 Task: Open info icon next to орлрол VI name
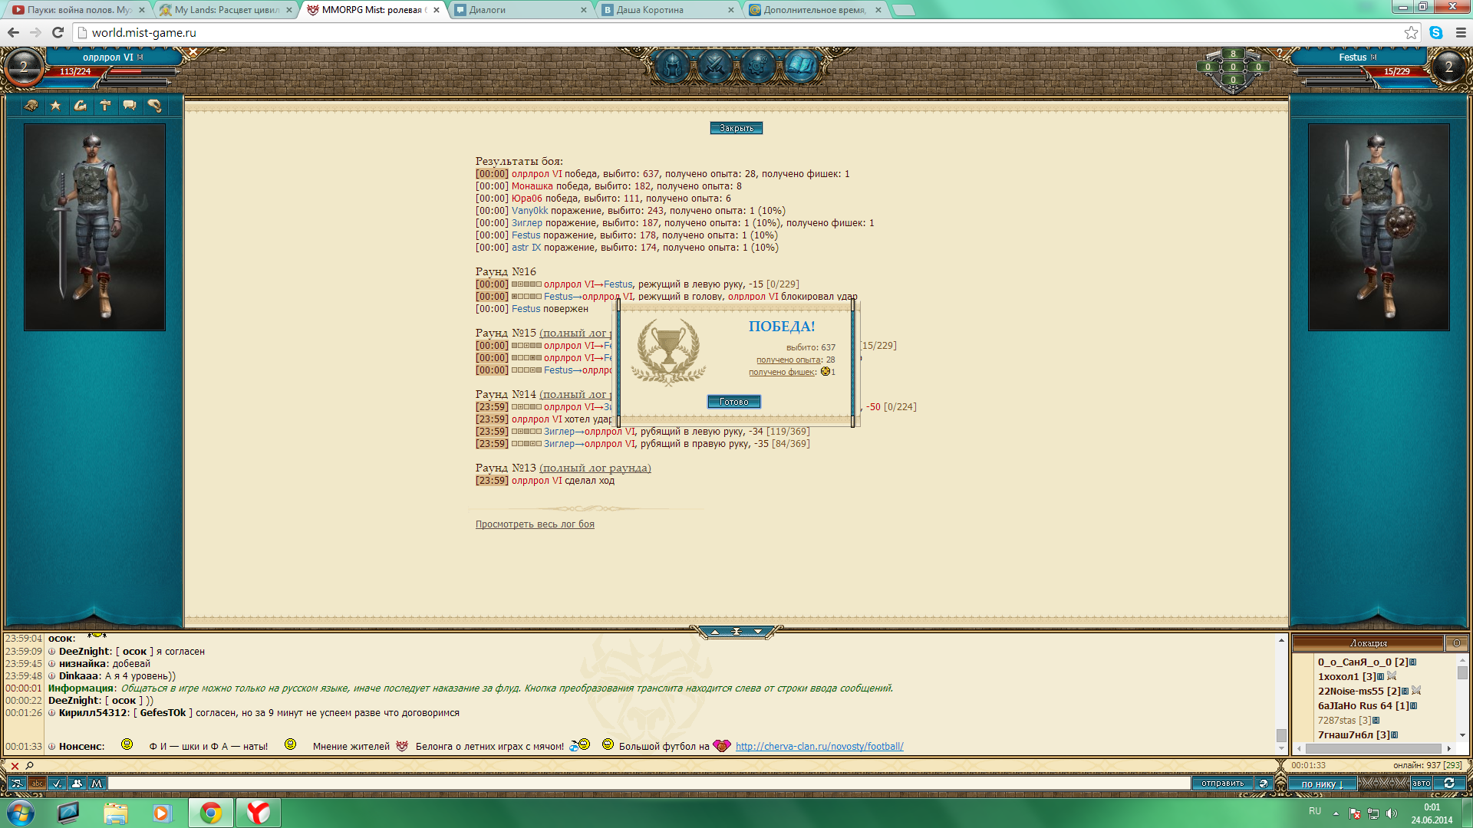pyautogui.click(x=140, y=58)
